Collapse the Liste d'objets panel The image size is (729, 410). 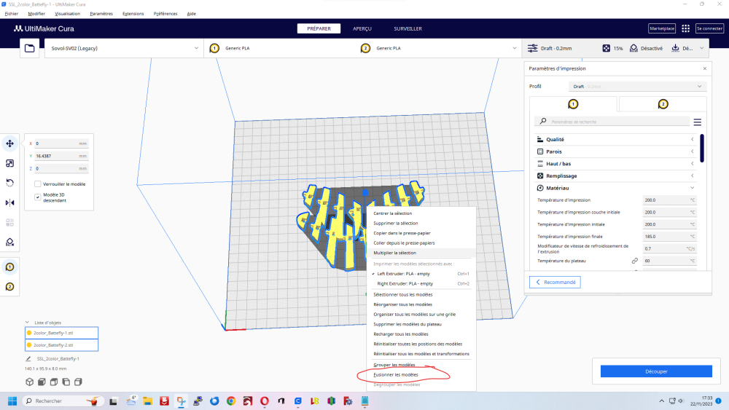coord(27,322)
